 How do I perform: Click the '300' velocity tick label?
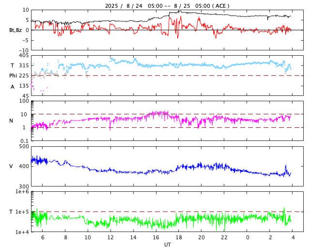coord(24,186)
